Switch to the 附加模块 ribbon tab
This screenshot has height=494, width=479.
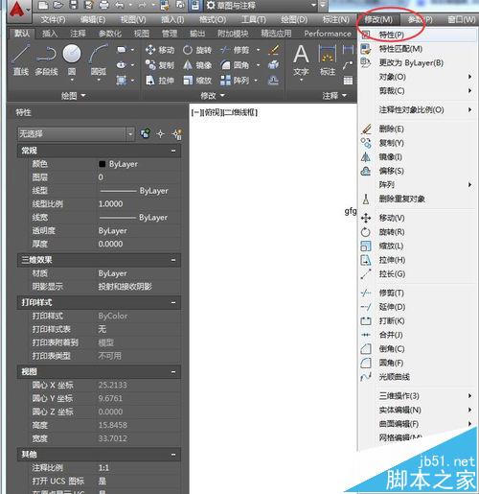coord(233,34)
